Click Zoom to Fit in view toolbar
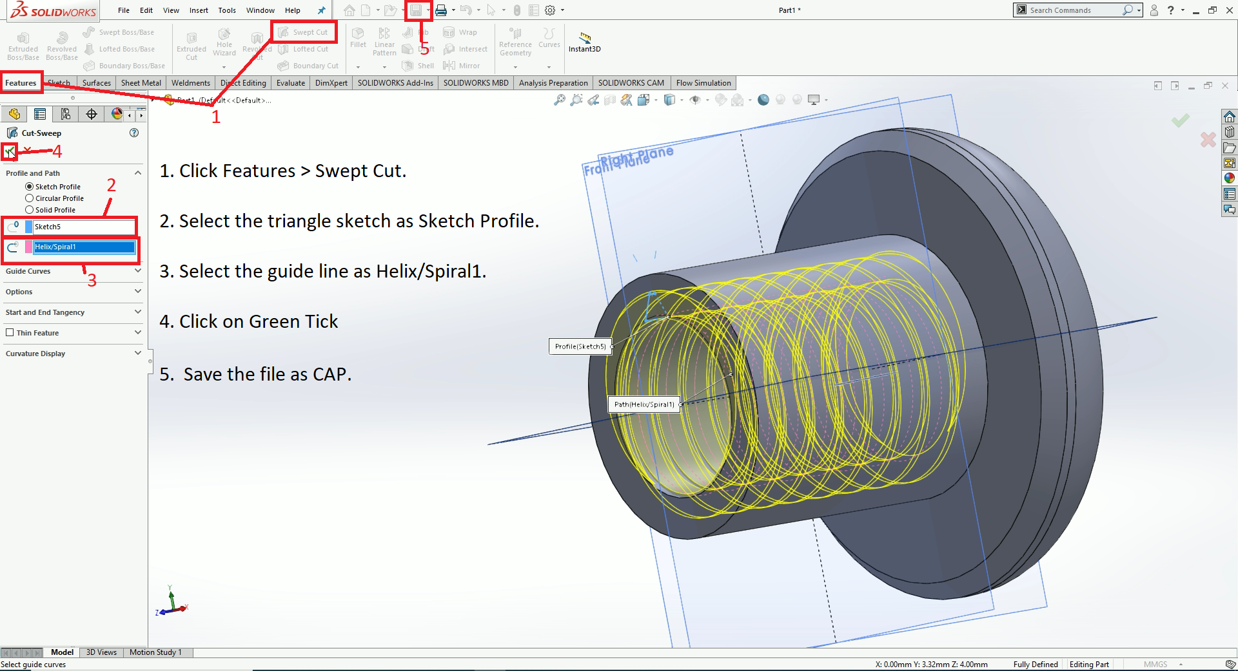1238x671 pixels. (x=560, y=100)
